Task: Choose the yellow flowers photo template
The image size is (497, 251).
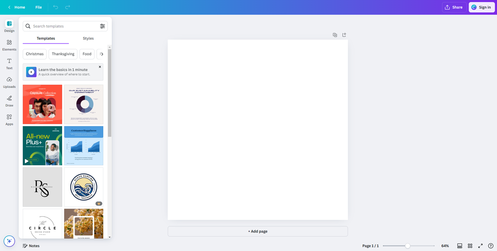Action: (x=83, y=224)
